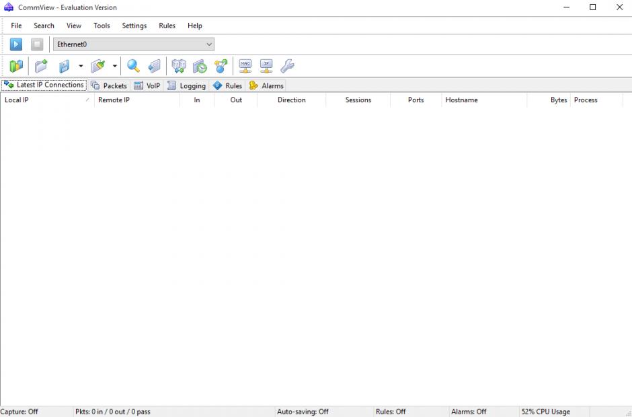
Task: Click the 'Auto-saving: Off' status text
Action: pyautogui.click(x=303, y=412)
